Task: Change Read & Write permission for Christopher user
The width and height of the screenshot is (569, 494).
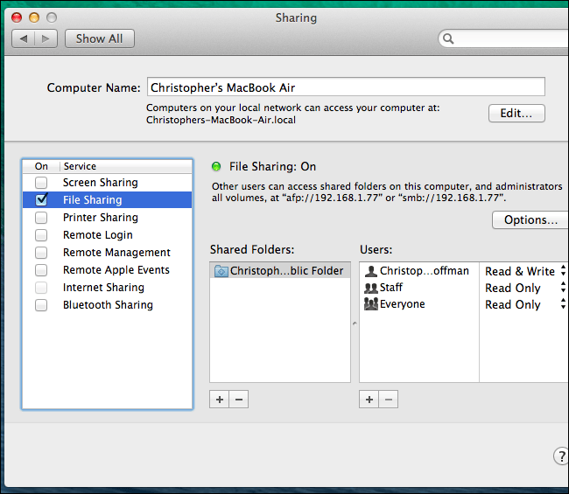Action: pyautogui.click(x=523, y=271)
